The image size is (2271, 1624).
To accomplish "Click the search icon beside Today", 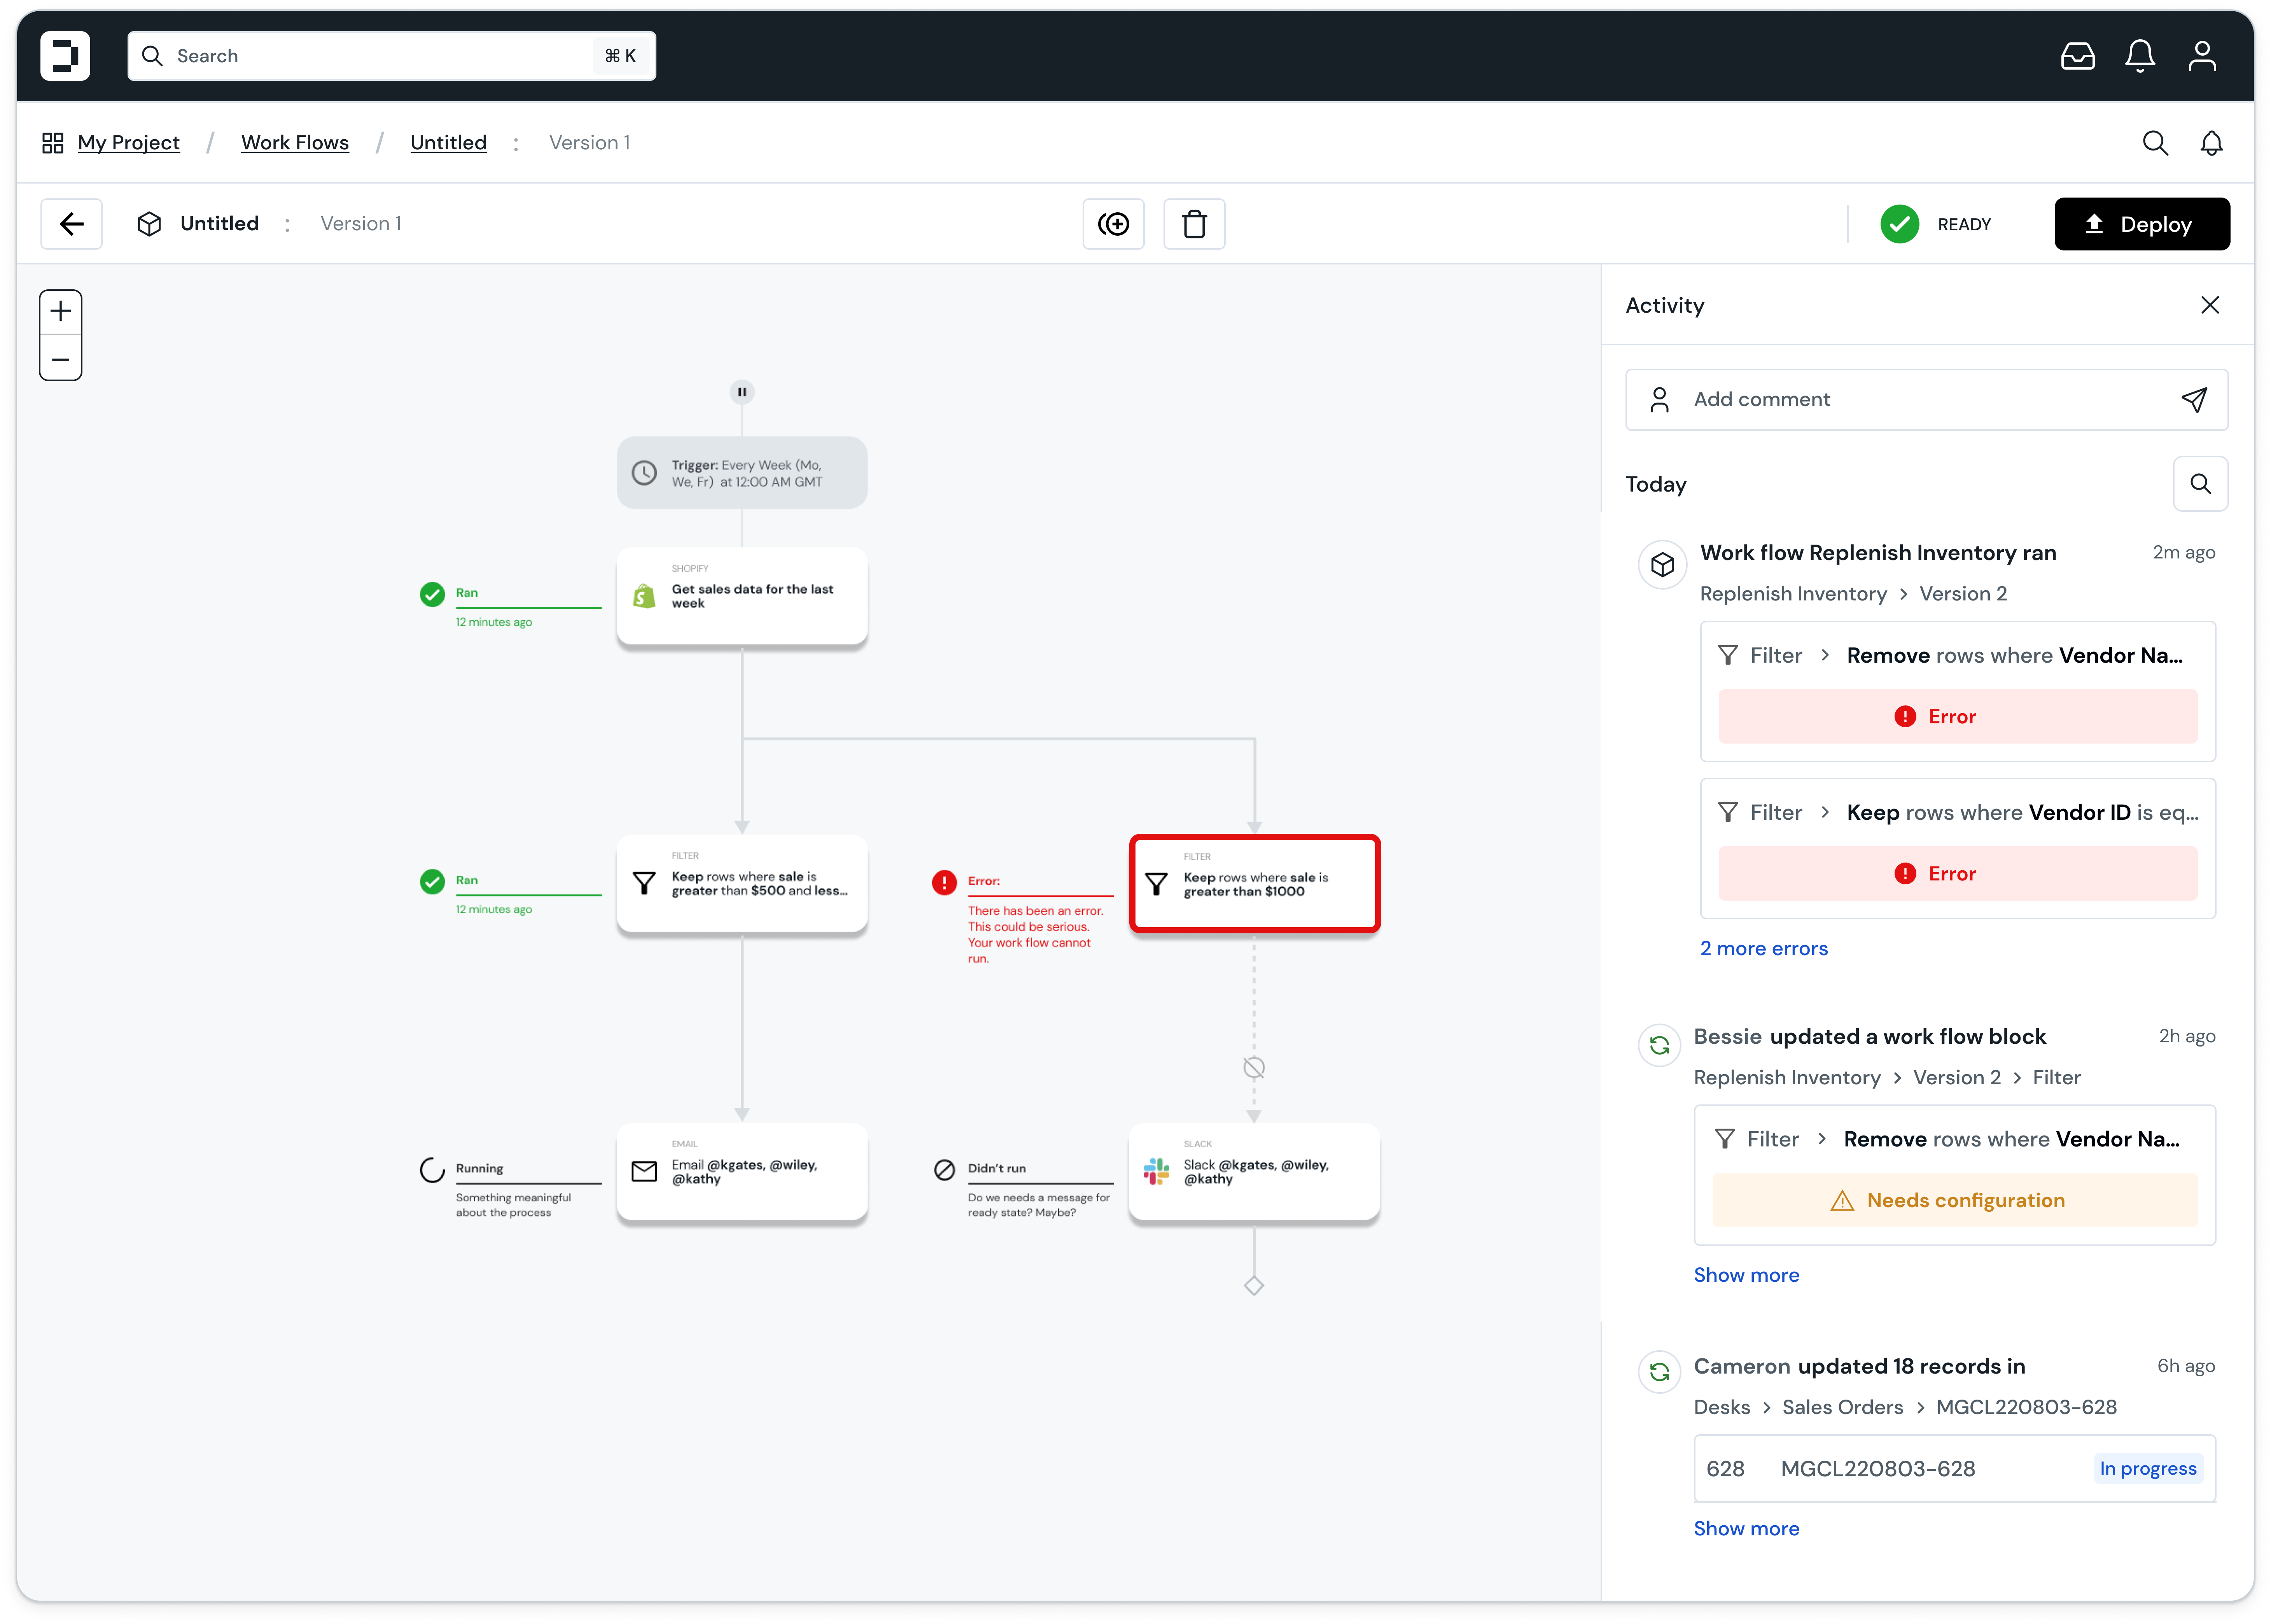I will click(2200, 484).
